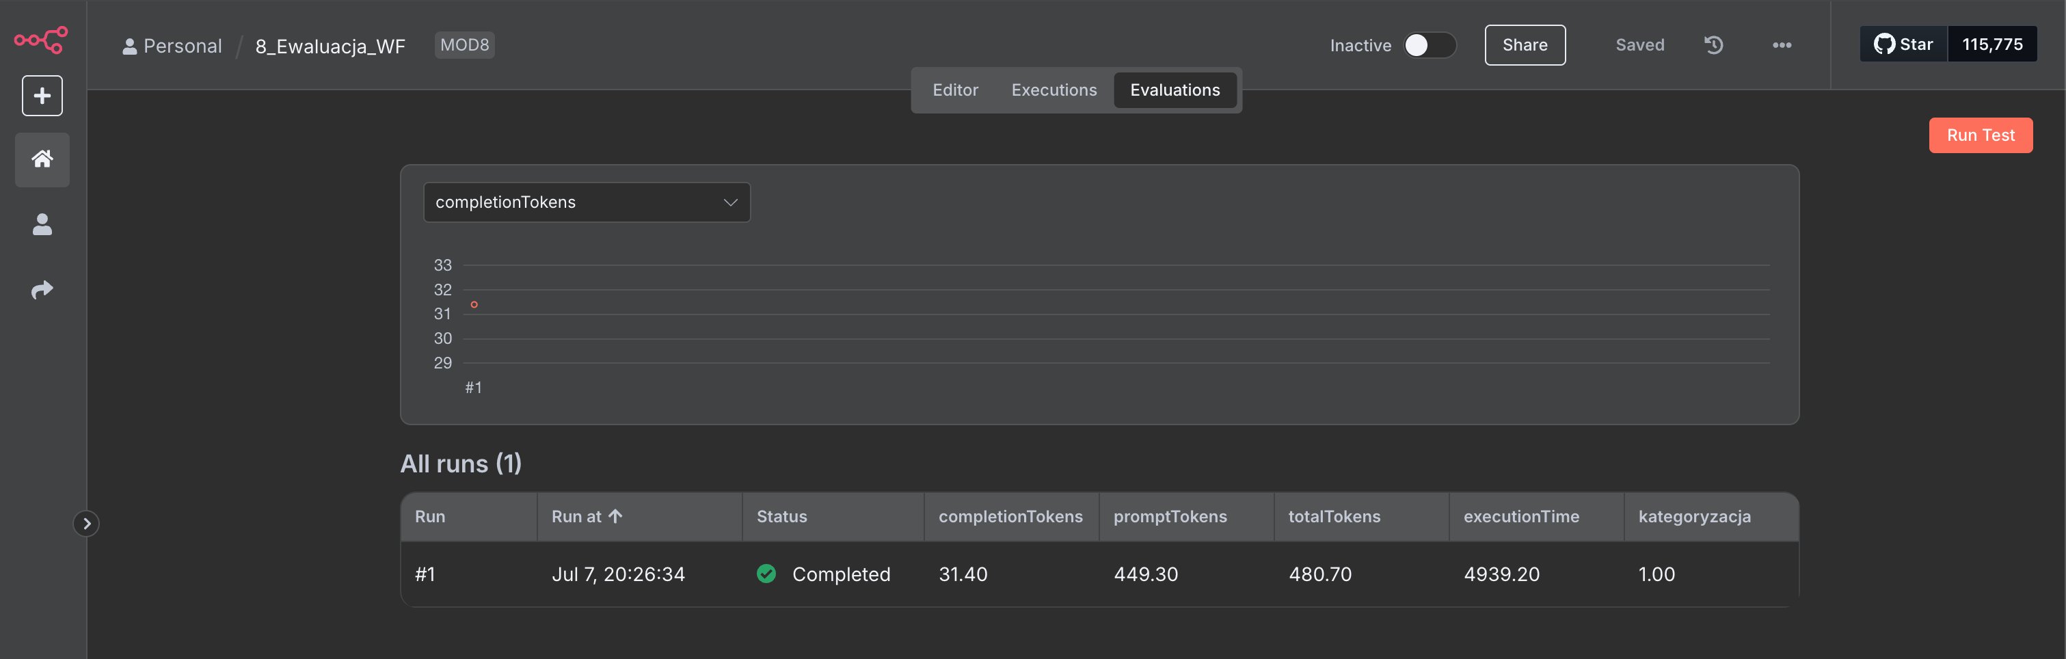Switch to the Editor tab
This screenshot has height=659, width=2066.
click(955, 90)
